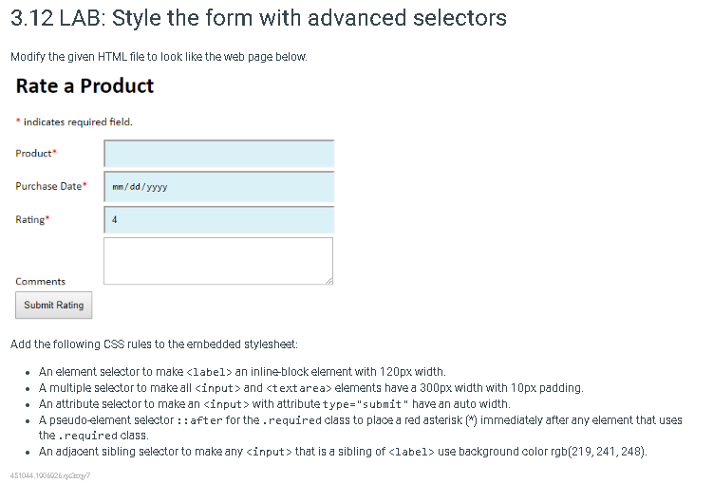This screenshot has width=713, height=483.
Task: Click the mm/dd/yyyy placeholder text
Action: point(141,187)
